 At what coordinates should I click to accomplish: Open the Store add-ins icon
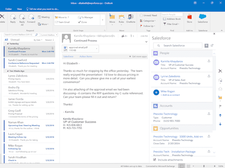pos(189,17)
